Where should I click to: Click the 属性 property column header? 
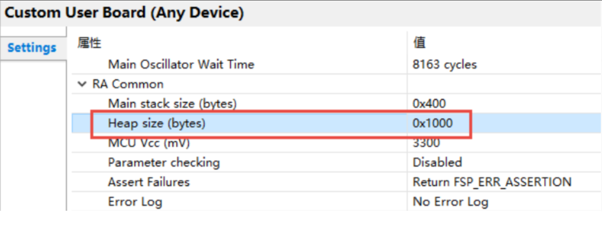click(89, 43)
